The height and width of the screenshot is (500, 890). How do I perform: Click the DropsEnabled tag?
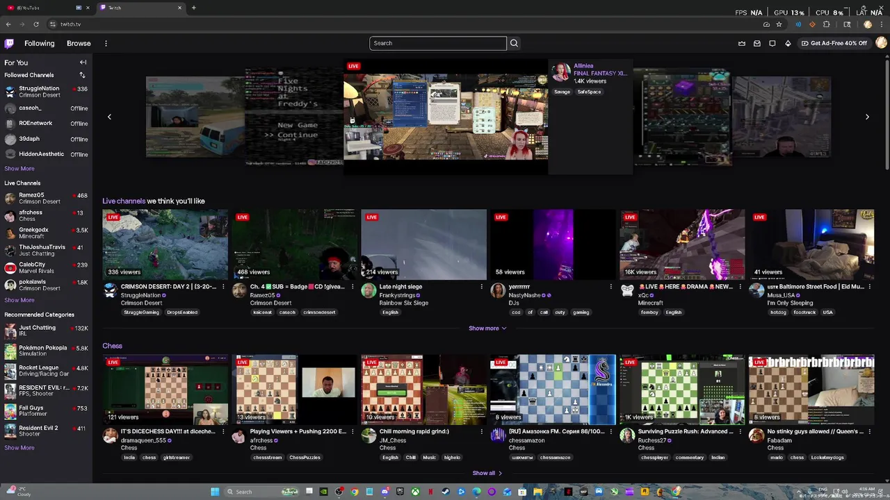[182, 312]
